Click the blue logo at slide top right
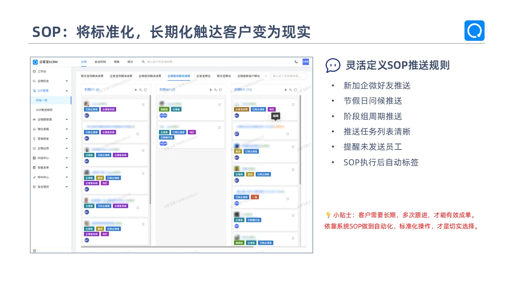This screenshot has height=288, width=513. tap(475, 30)
